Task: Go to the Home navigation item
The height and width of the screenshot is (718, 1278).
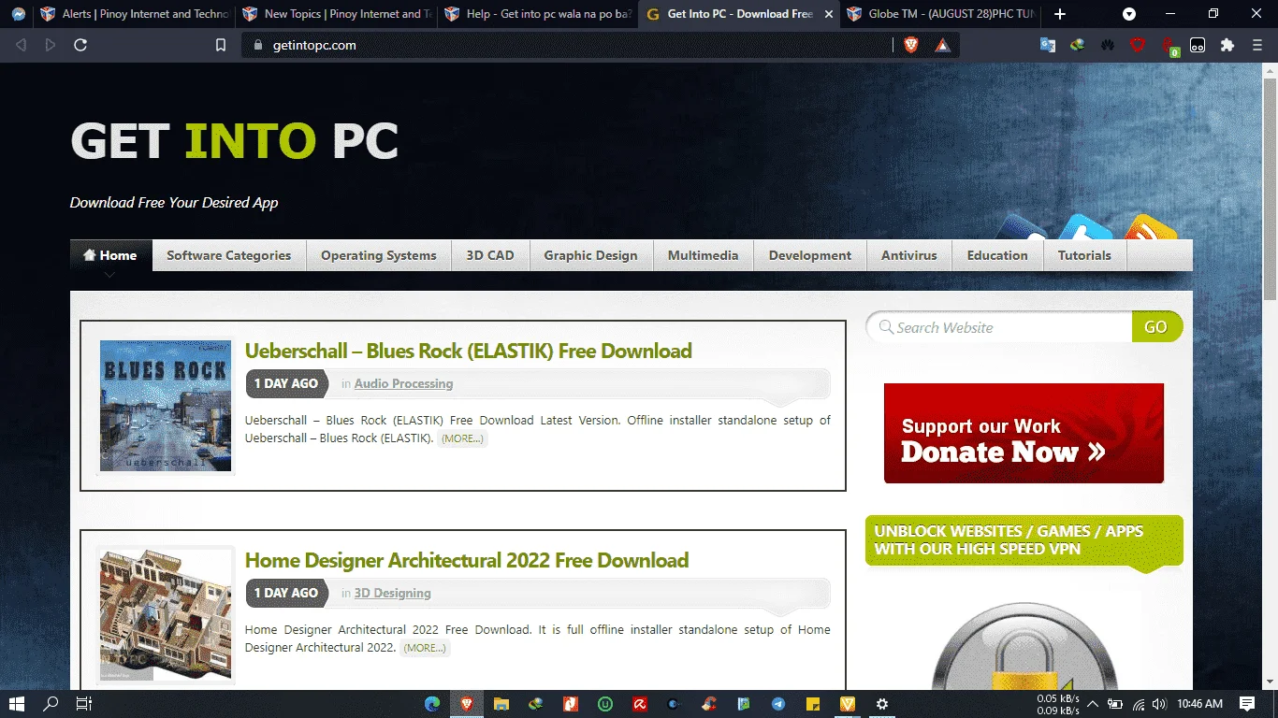Action: point(110,255)
